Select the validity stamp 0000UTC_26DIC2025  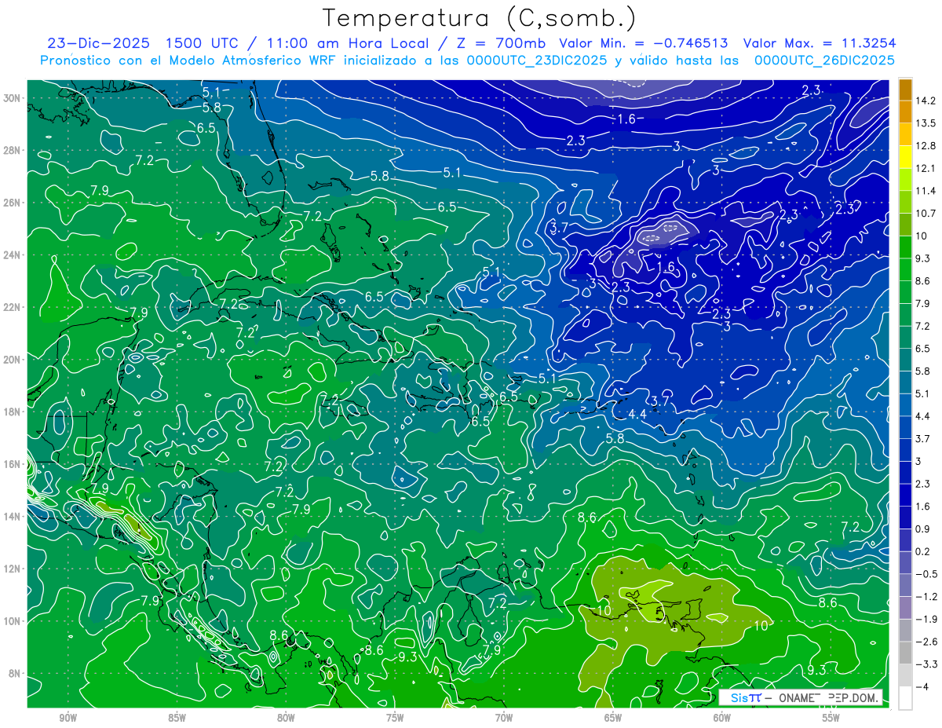pyautogui.click(x=824, y=60)
